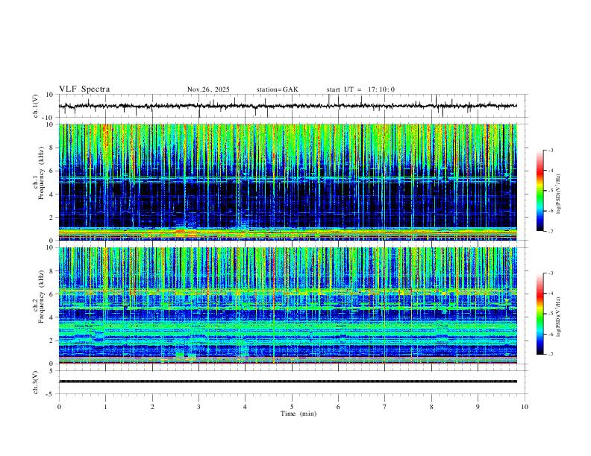
Task: Click the "ch.1(V)" waveform axis label
Action: [36, 106]
